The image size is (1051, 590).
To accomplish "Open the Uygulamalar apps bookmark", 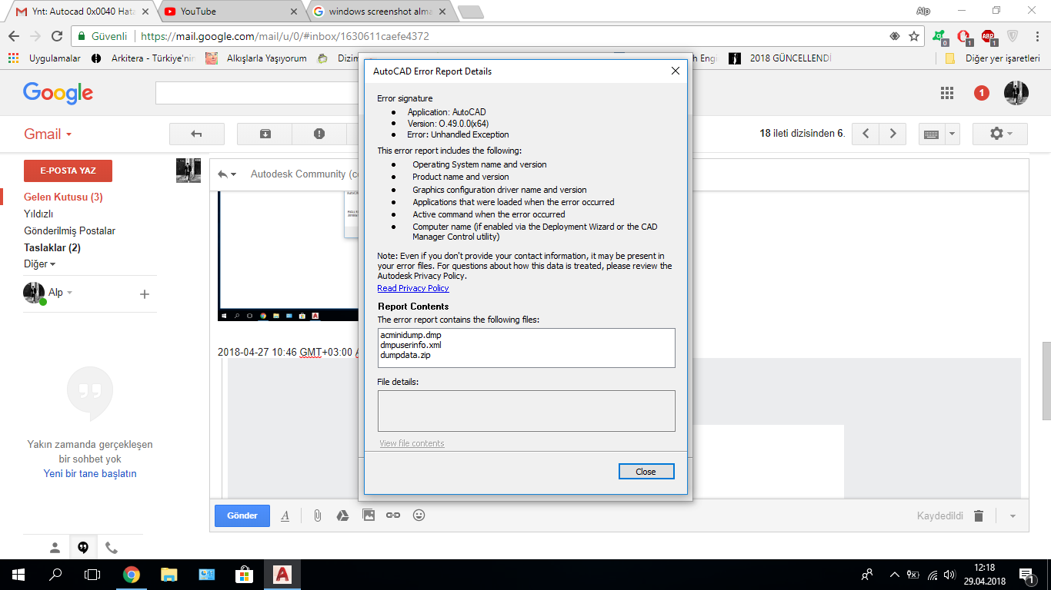I will tap(44, 58).
